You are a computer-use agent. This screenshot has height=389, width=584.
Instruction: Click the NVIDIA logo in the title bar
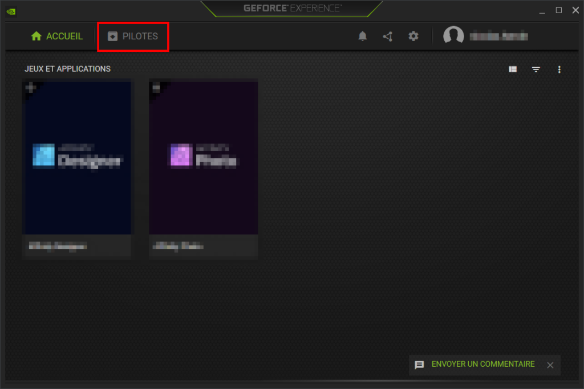[x=11, y=11]
